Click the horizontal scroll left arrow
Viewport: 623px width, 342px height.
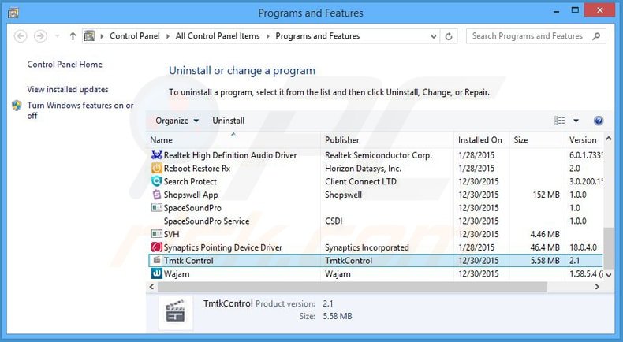point(151,287)
